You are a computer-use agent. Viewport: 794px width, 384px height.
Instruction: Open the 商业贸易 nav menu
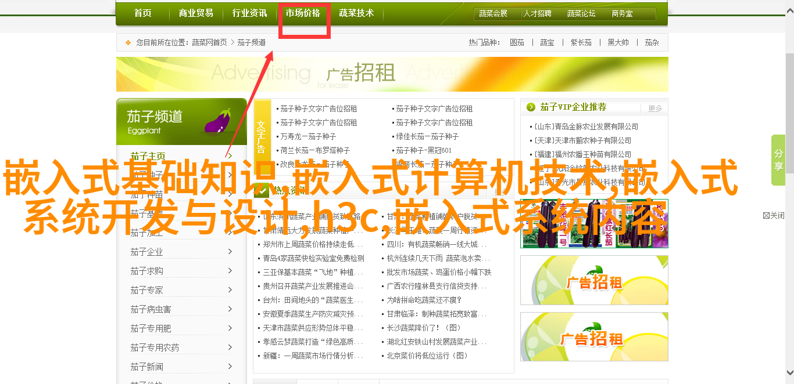[x=196, y=13]
